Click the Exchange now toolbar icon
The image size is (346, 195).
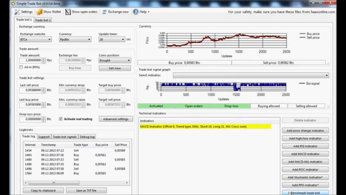104,12
